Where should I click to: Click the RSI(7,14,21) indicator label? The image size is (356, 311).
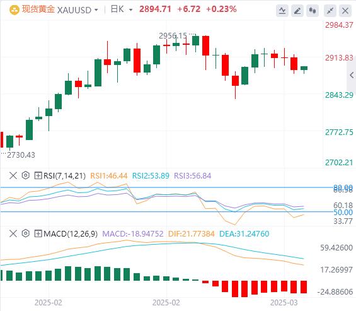(x=64, y=176)
